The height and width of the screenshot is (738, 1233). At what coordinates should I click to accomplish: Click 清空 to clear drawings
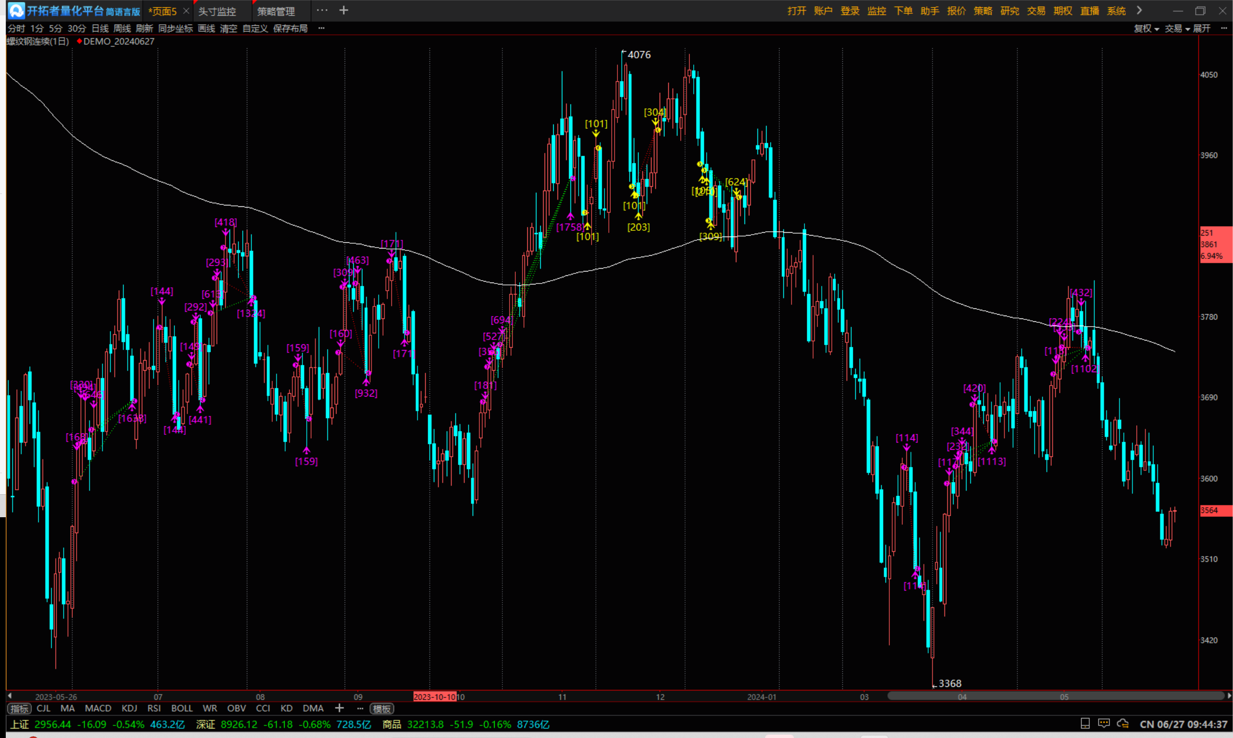pyautogui.click(x=229, y=28)
